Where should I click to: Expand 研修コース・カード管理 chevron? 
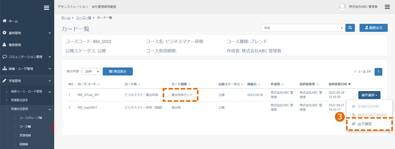coord(50,91)
